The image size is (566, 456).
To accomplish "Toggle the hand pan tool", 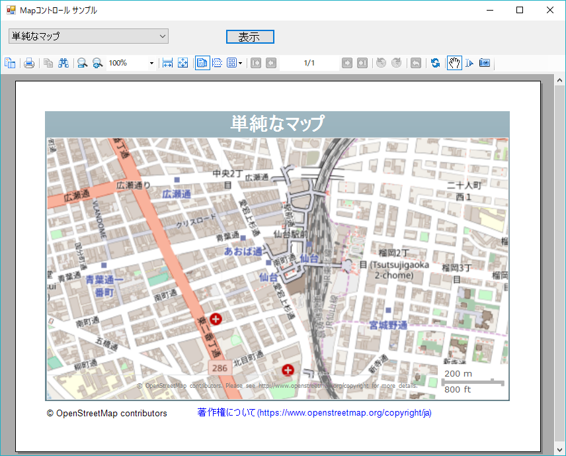I will 454,63.
